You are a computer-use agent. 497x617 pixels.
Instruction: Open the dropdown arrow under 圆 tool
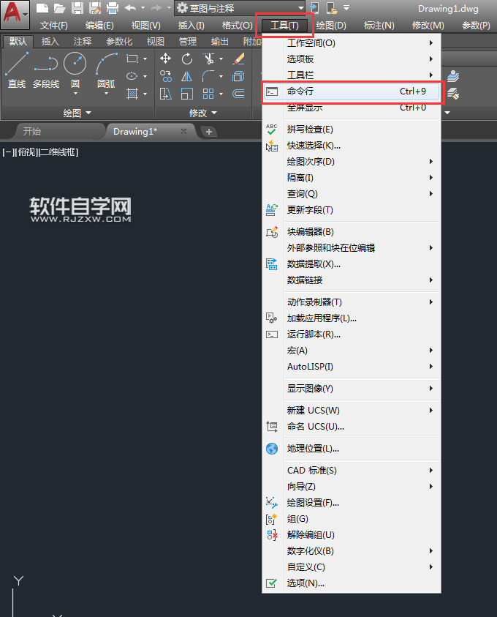point(75,94)
